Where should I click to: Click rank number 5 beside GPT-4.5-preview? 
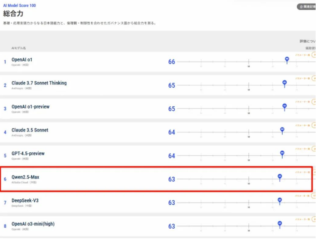pyautogui.click(x=5, y=156)
